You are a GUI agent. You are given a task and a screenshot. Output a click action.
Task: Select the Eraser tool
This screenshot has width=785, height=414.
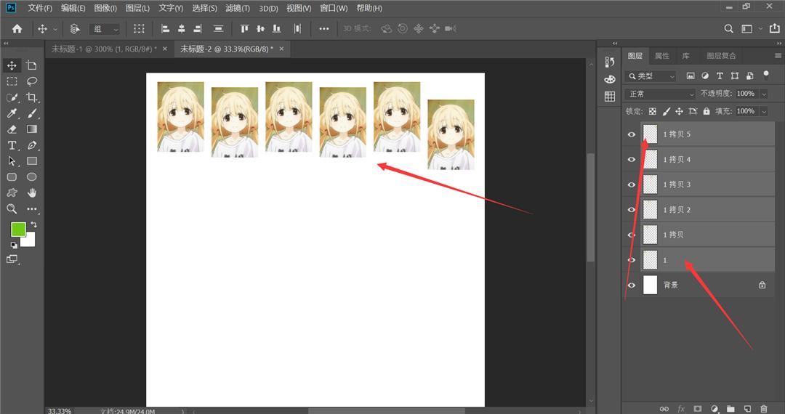[12, 129]
